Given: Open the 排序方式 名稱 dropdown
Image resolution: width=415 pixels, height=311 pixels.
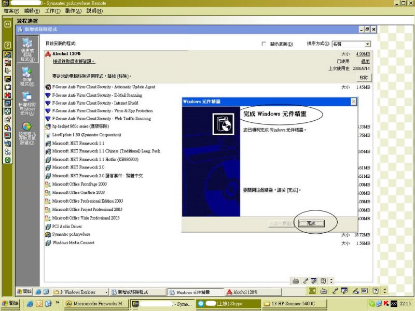Looking at the screenshot, I should click(x=367, y=44).
